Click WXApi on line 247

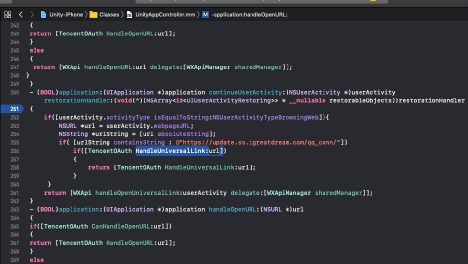72,67
